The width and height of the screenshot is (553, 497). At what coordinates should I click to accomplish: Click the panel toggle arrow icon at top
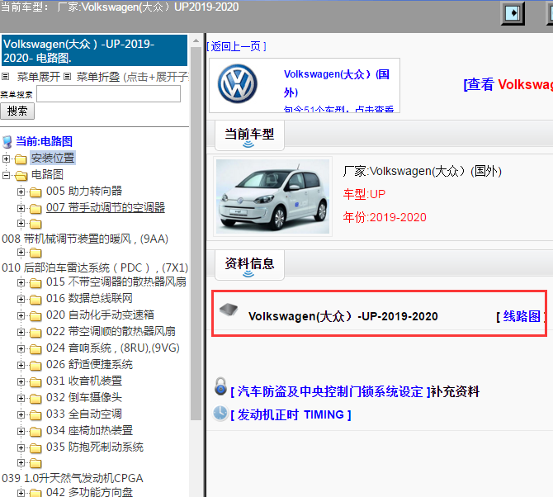tap(513, 14)
